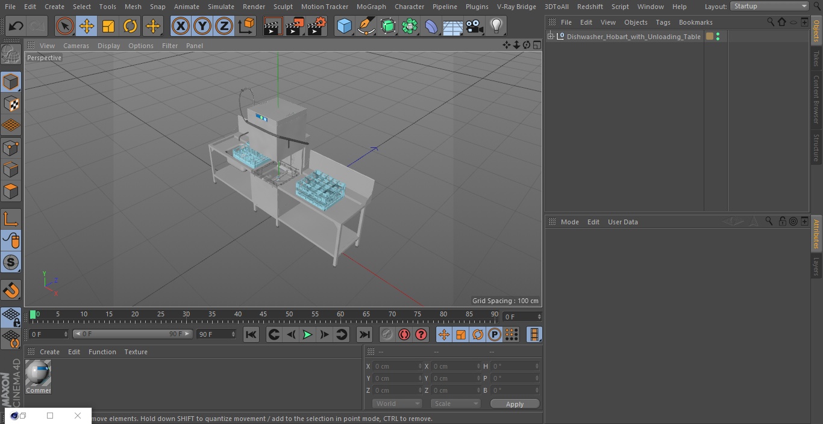Toggle coordinate system icon

click(x=246, y=26)
